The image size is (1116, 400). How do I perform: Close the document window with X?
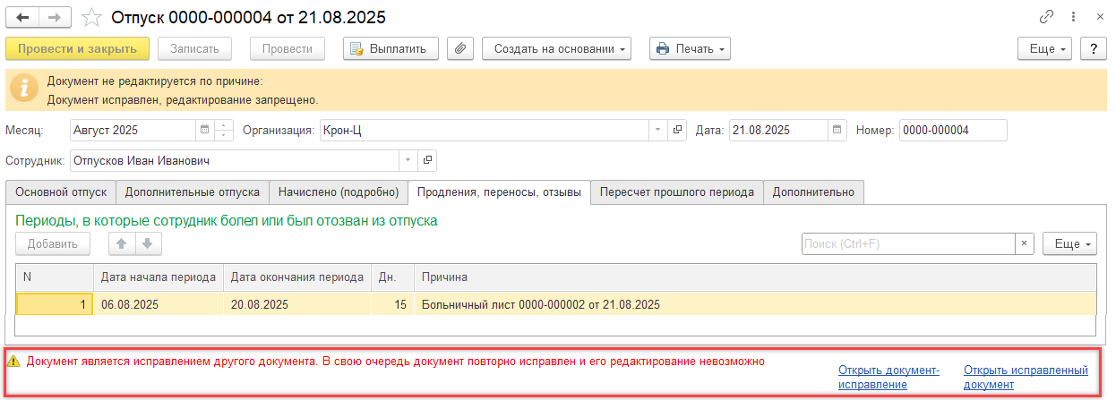(x=1099, y=17)
